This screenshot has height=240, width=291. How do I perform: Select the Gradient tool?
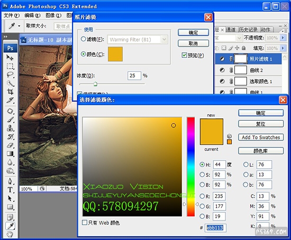(x=10, y=154)
